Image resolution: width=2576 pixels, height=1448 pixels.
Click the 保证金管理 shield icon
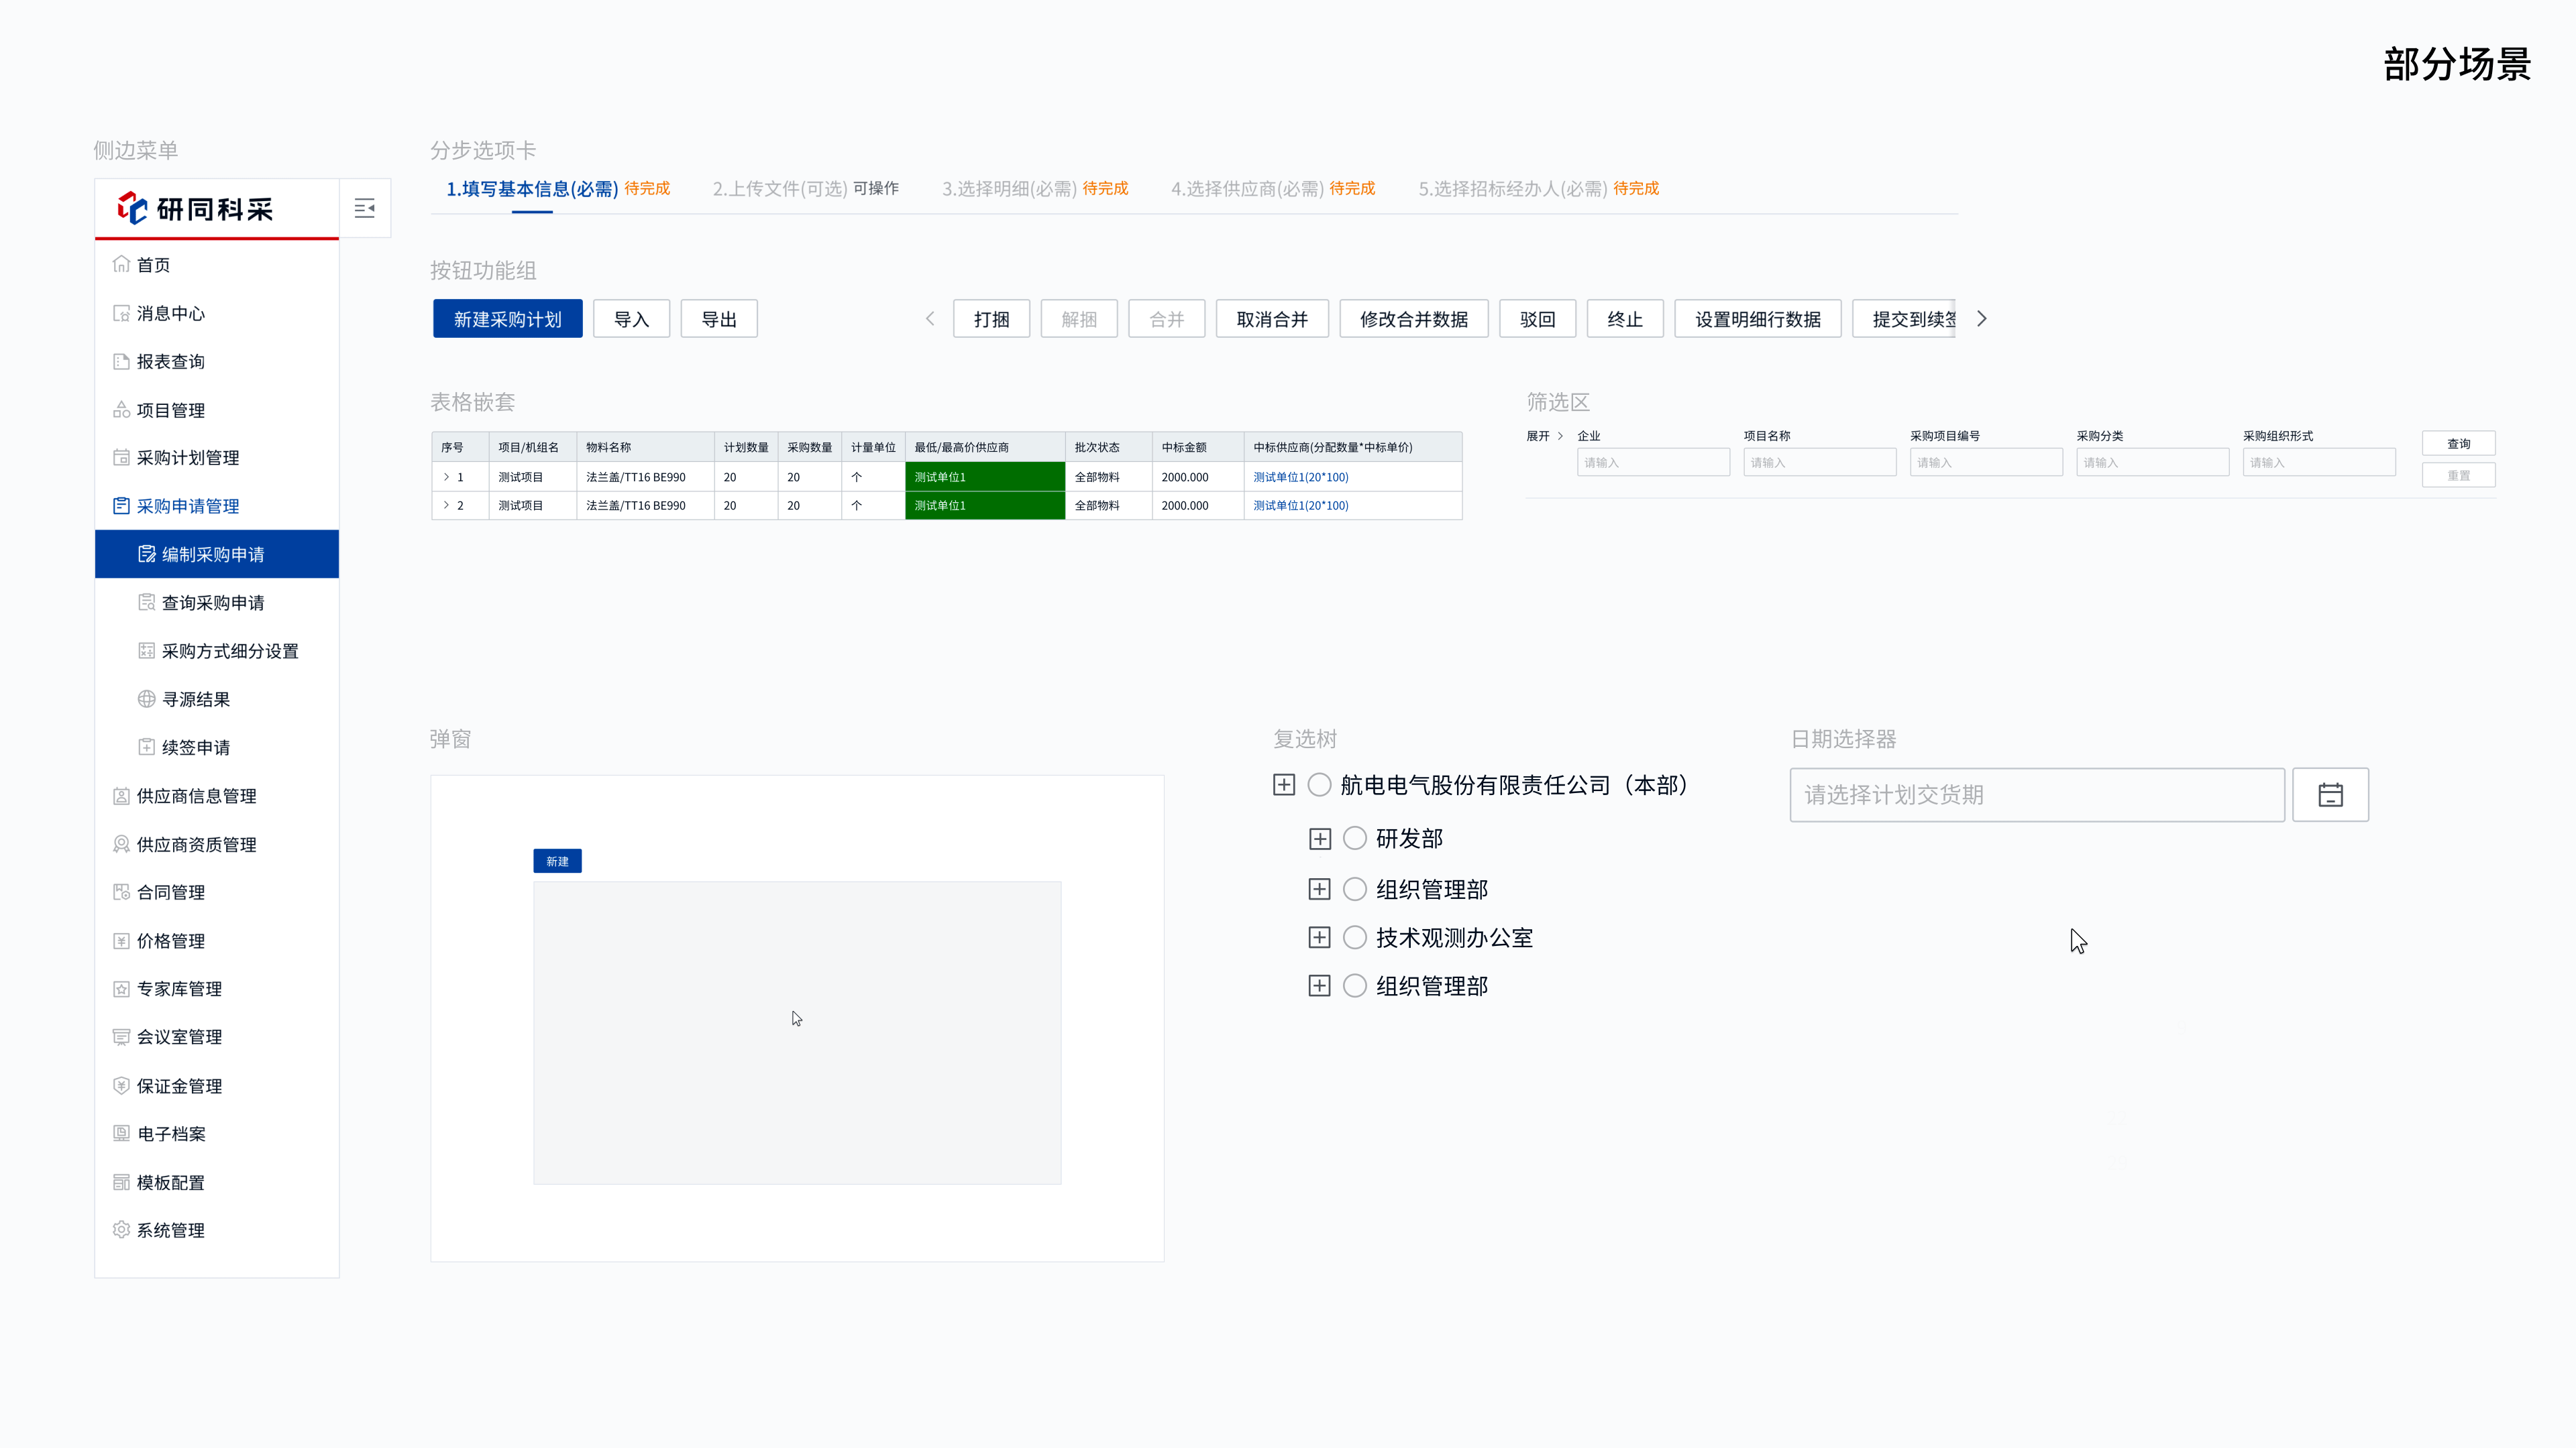[121, 1085]
